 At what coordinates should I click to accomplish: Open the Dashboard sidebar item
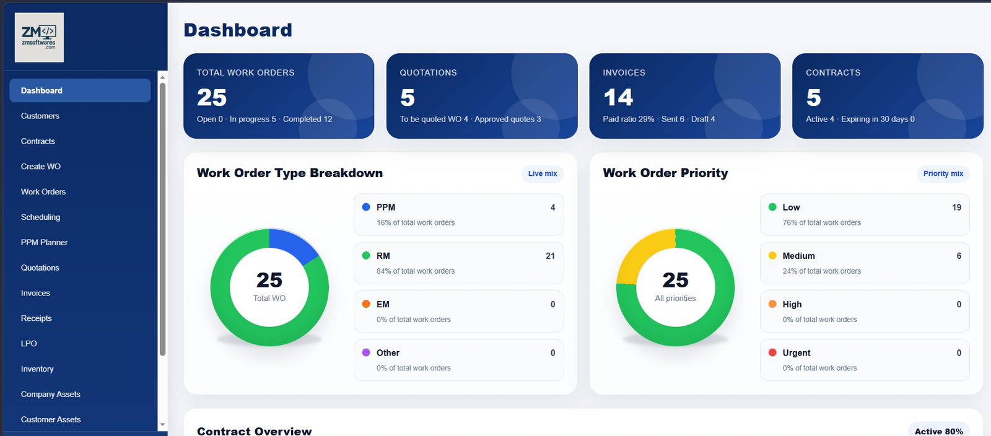tap(80, 90)
